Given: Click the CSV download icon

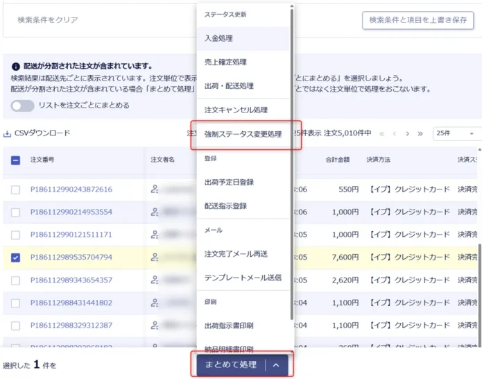Looking at the screenshot, I should [8, 133].
